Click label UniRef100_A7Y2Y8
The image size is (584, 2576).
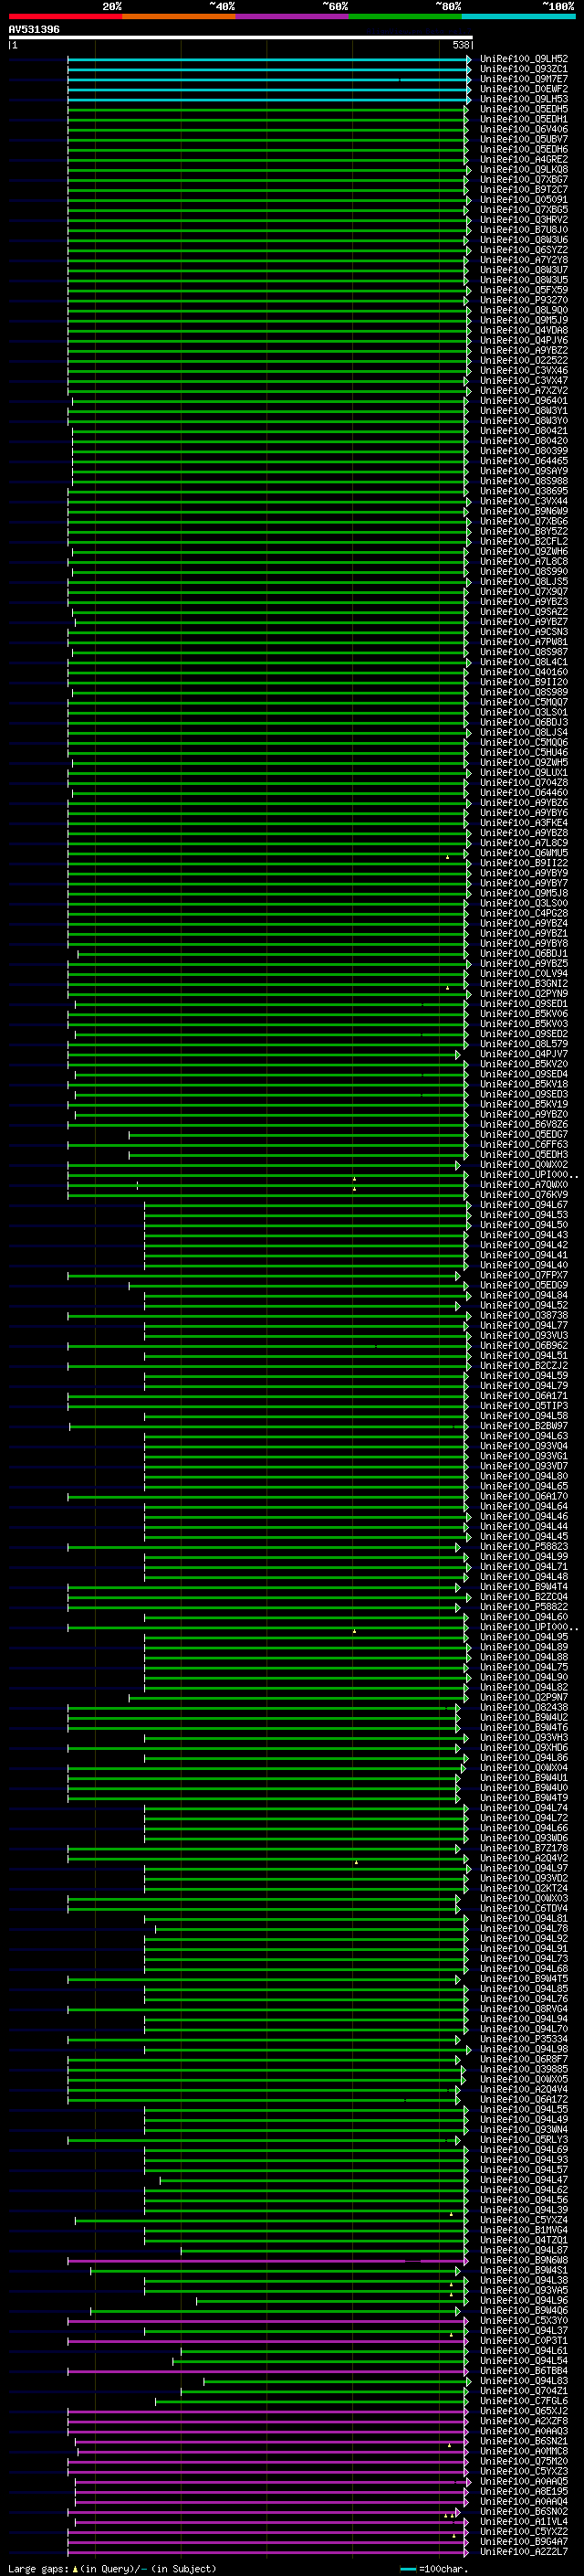(x=523, y=260)
